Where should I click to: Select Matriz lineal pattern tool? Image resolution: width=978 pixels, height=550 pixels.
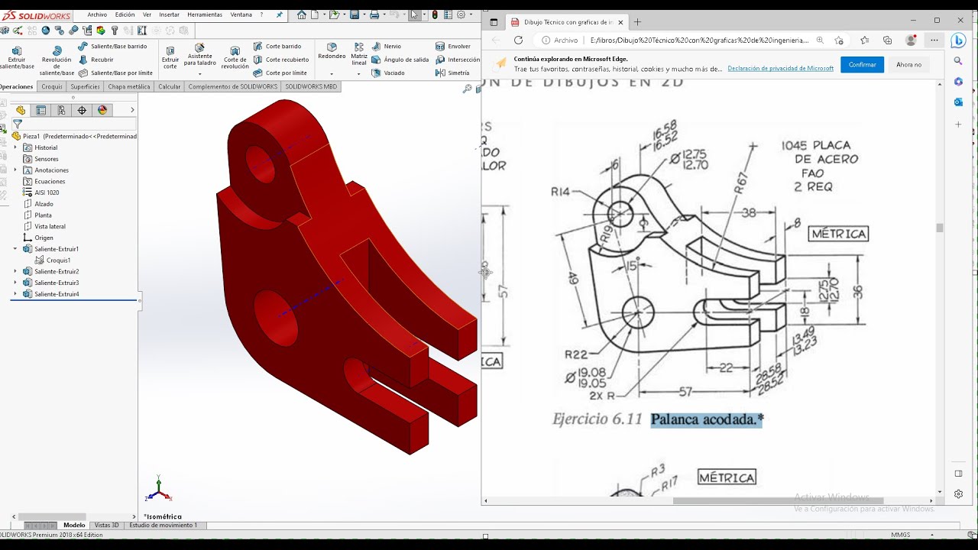point(359,55)
